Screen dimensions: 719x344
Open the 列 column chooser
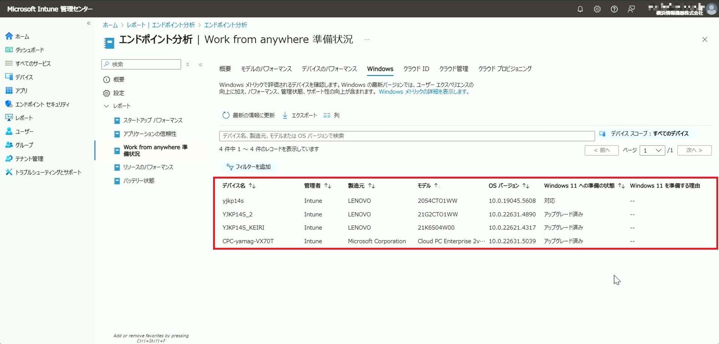click(331, 115)
